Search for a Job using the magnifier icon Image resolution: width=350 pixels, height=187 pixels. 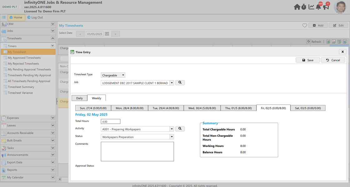point(180,82)
